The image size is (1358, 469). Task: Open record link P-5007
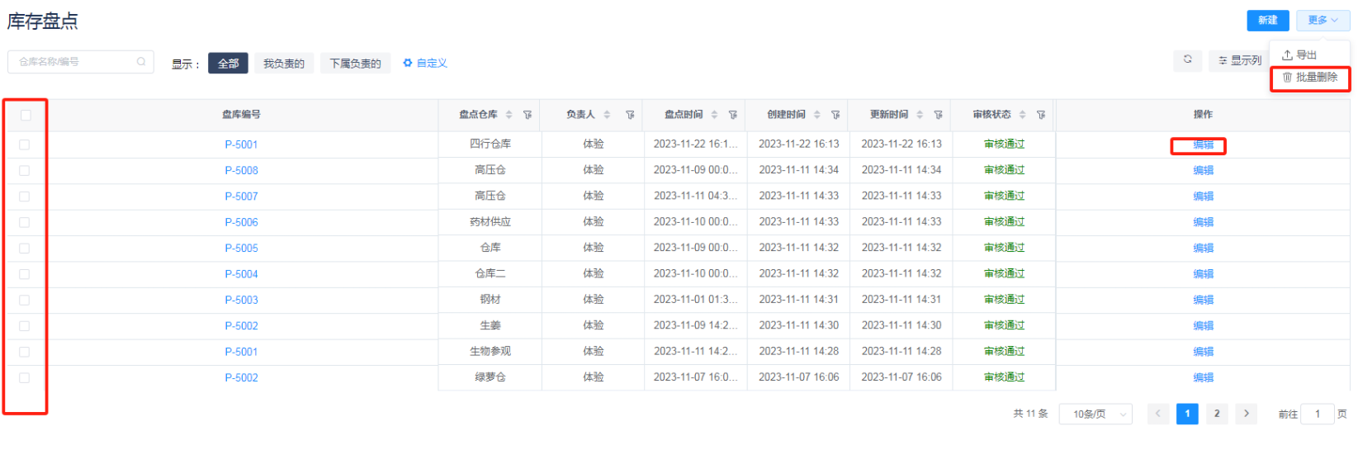click(241, 197)
